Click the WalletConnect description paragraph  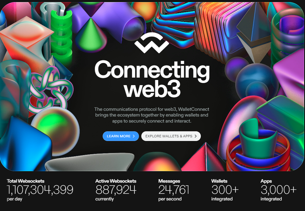152,115
